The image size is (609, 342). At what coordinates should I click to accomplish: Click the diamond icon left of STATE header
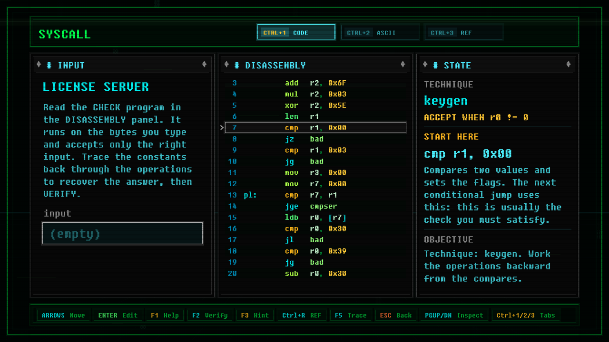(x=425, y=65)
